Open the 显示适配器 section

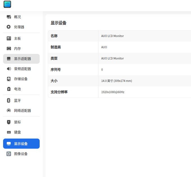tap(21, 59)
